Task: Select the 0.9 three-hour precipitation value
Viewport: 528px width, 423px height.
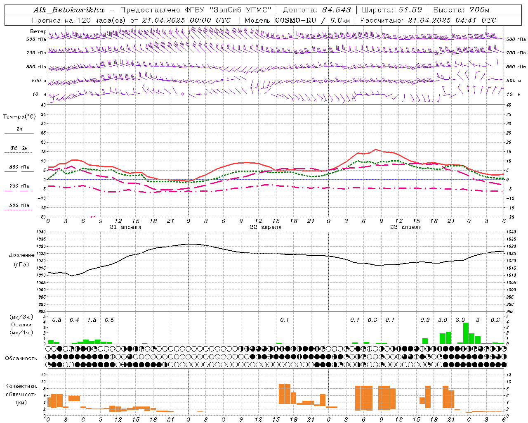Action: (x=425, y=320)
